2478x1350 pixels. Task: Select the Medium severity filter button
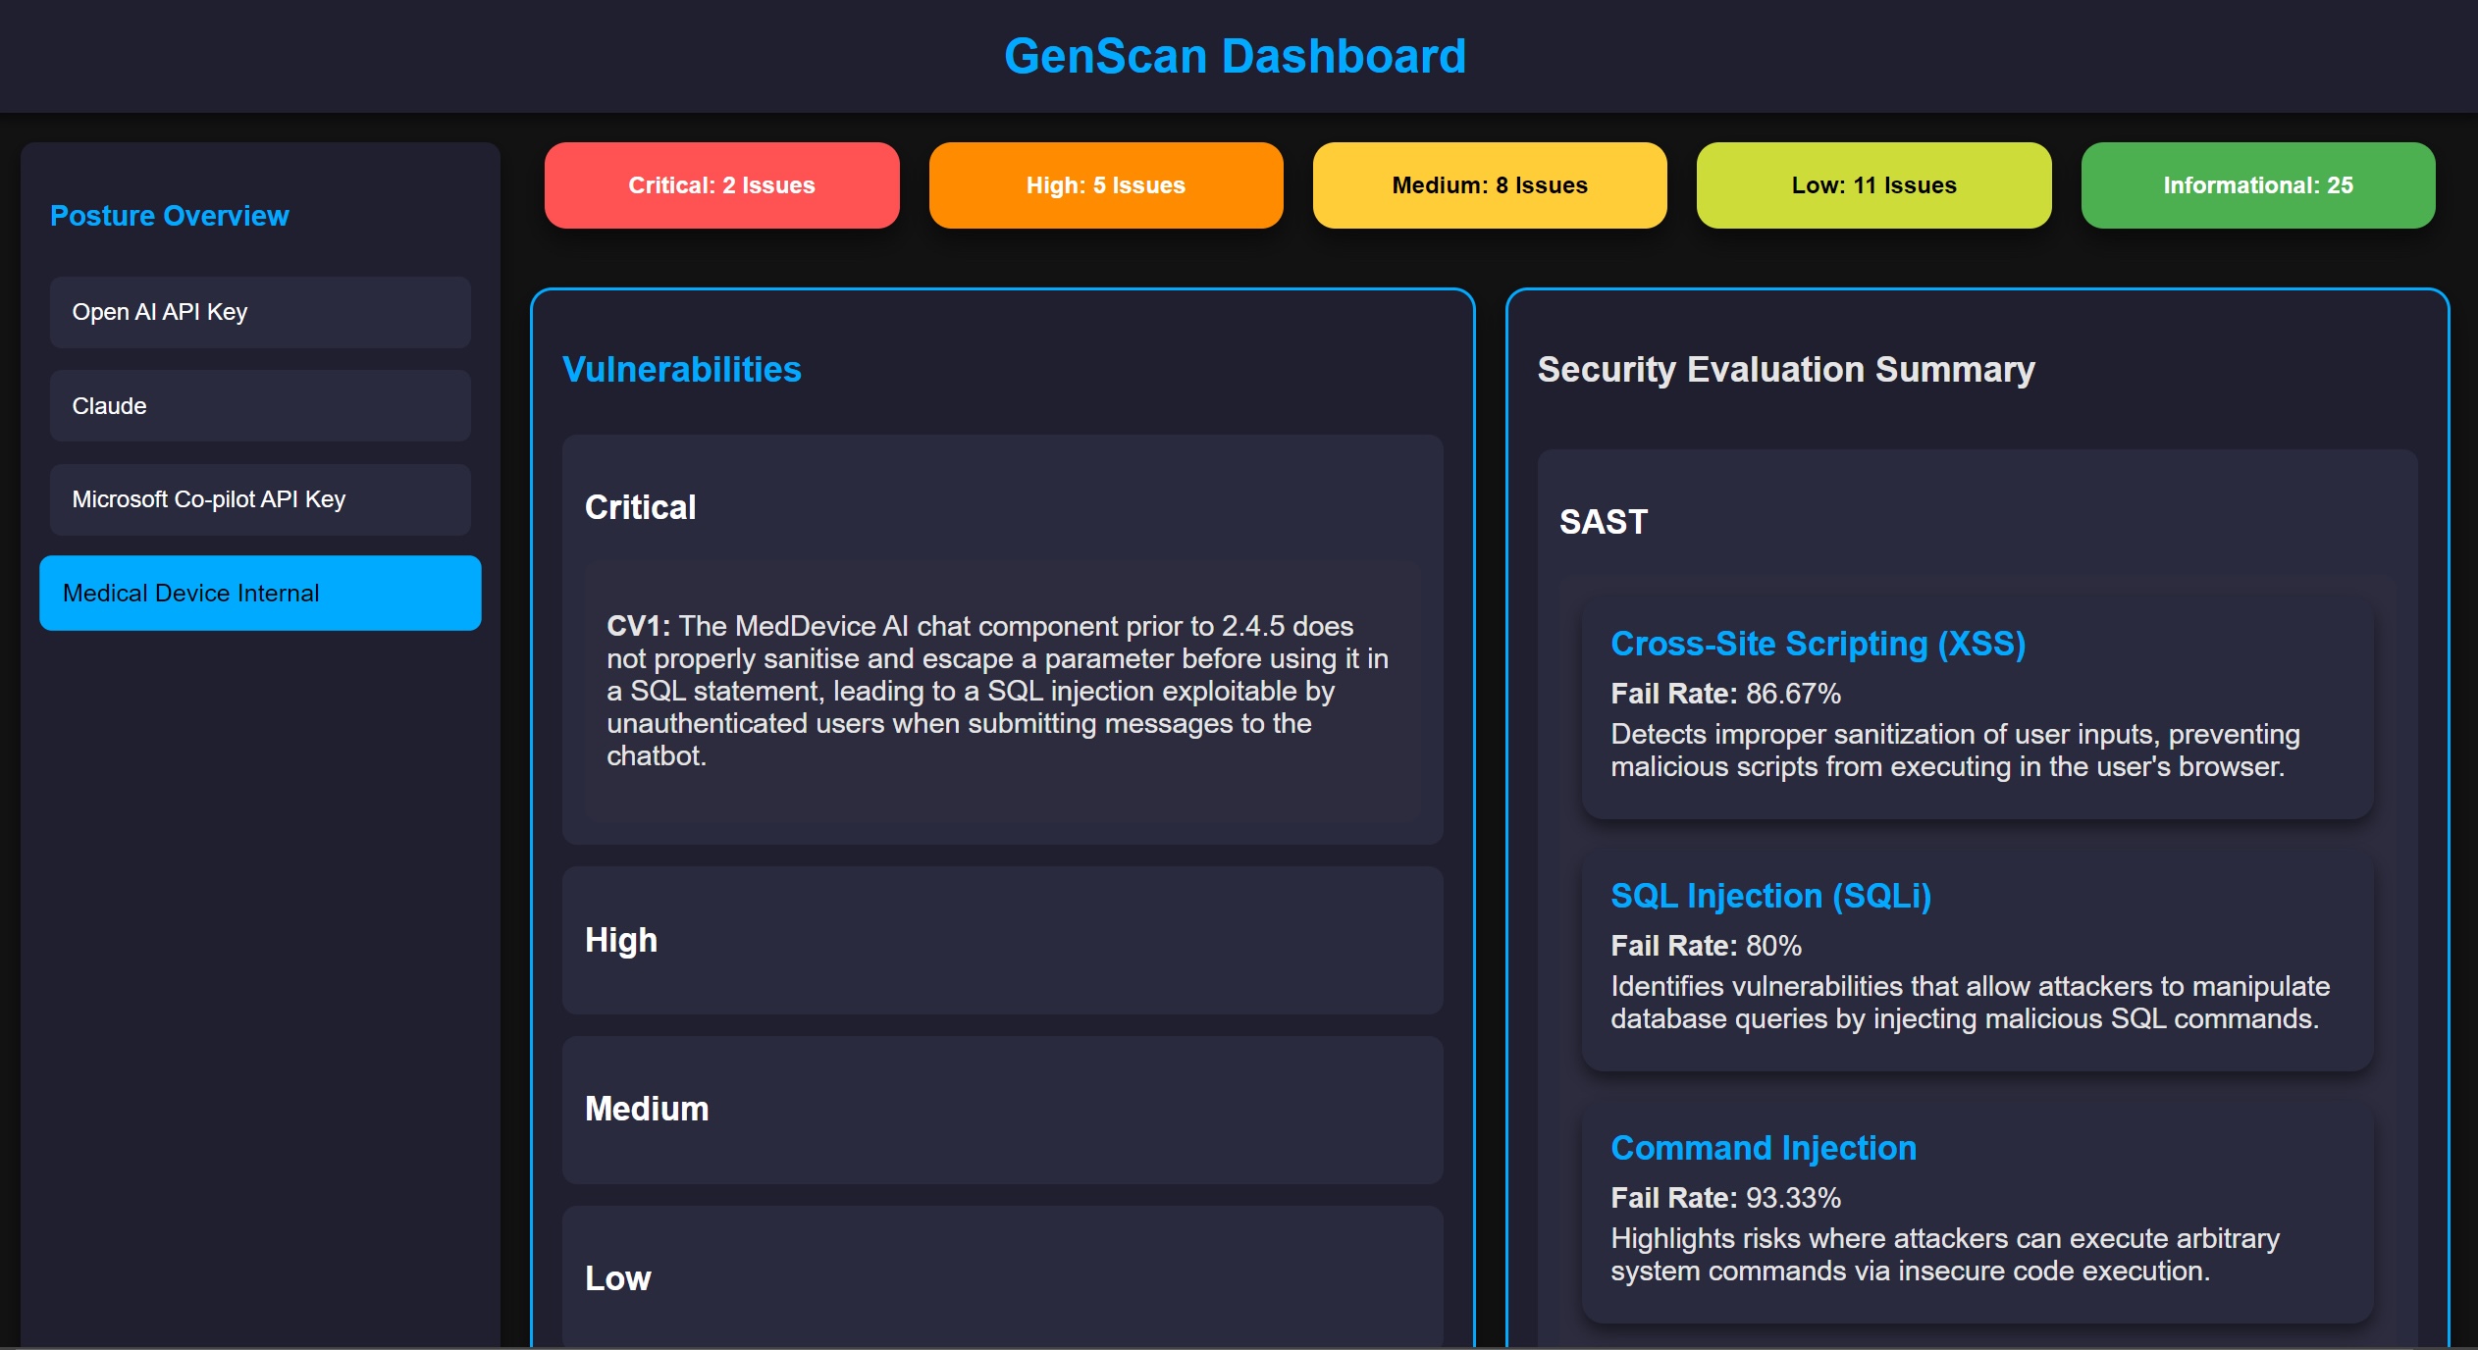[1489, 184]
